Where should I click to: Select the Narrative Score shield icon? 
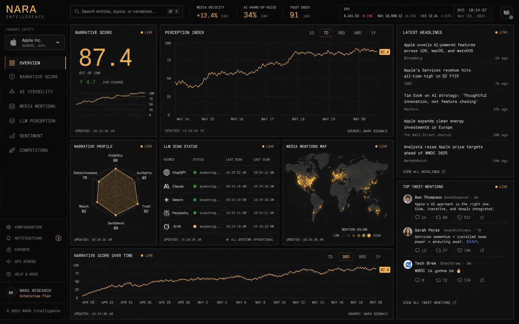(12, 77)
